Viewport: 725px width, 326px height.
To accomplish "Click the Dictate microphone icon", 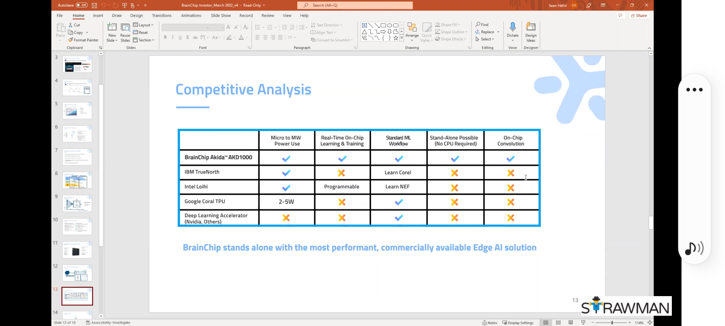I will 513,27.
